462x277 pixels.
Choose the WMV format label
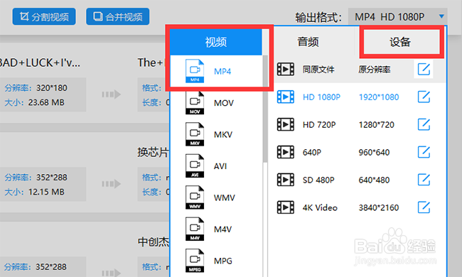coord(224,197)
